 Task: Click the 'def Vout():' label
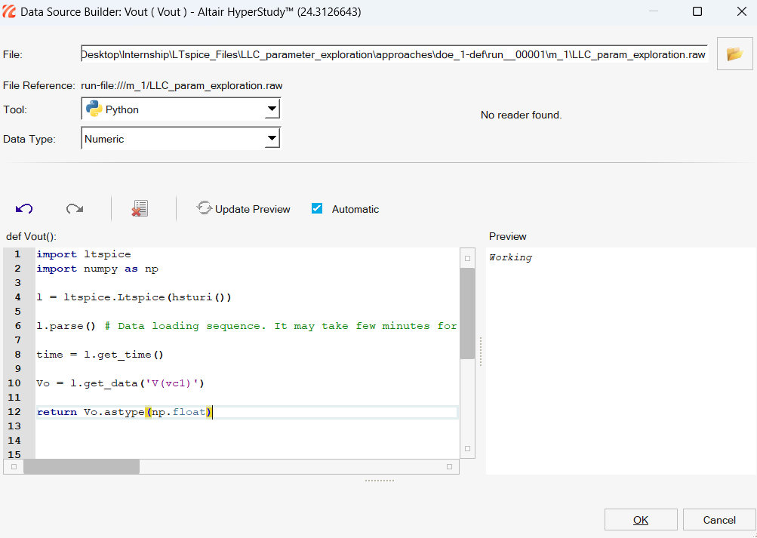32,236
